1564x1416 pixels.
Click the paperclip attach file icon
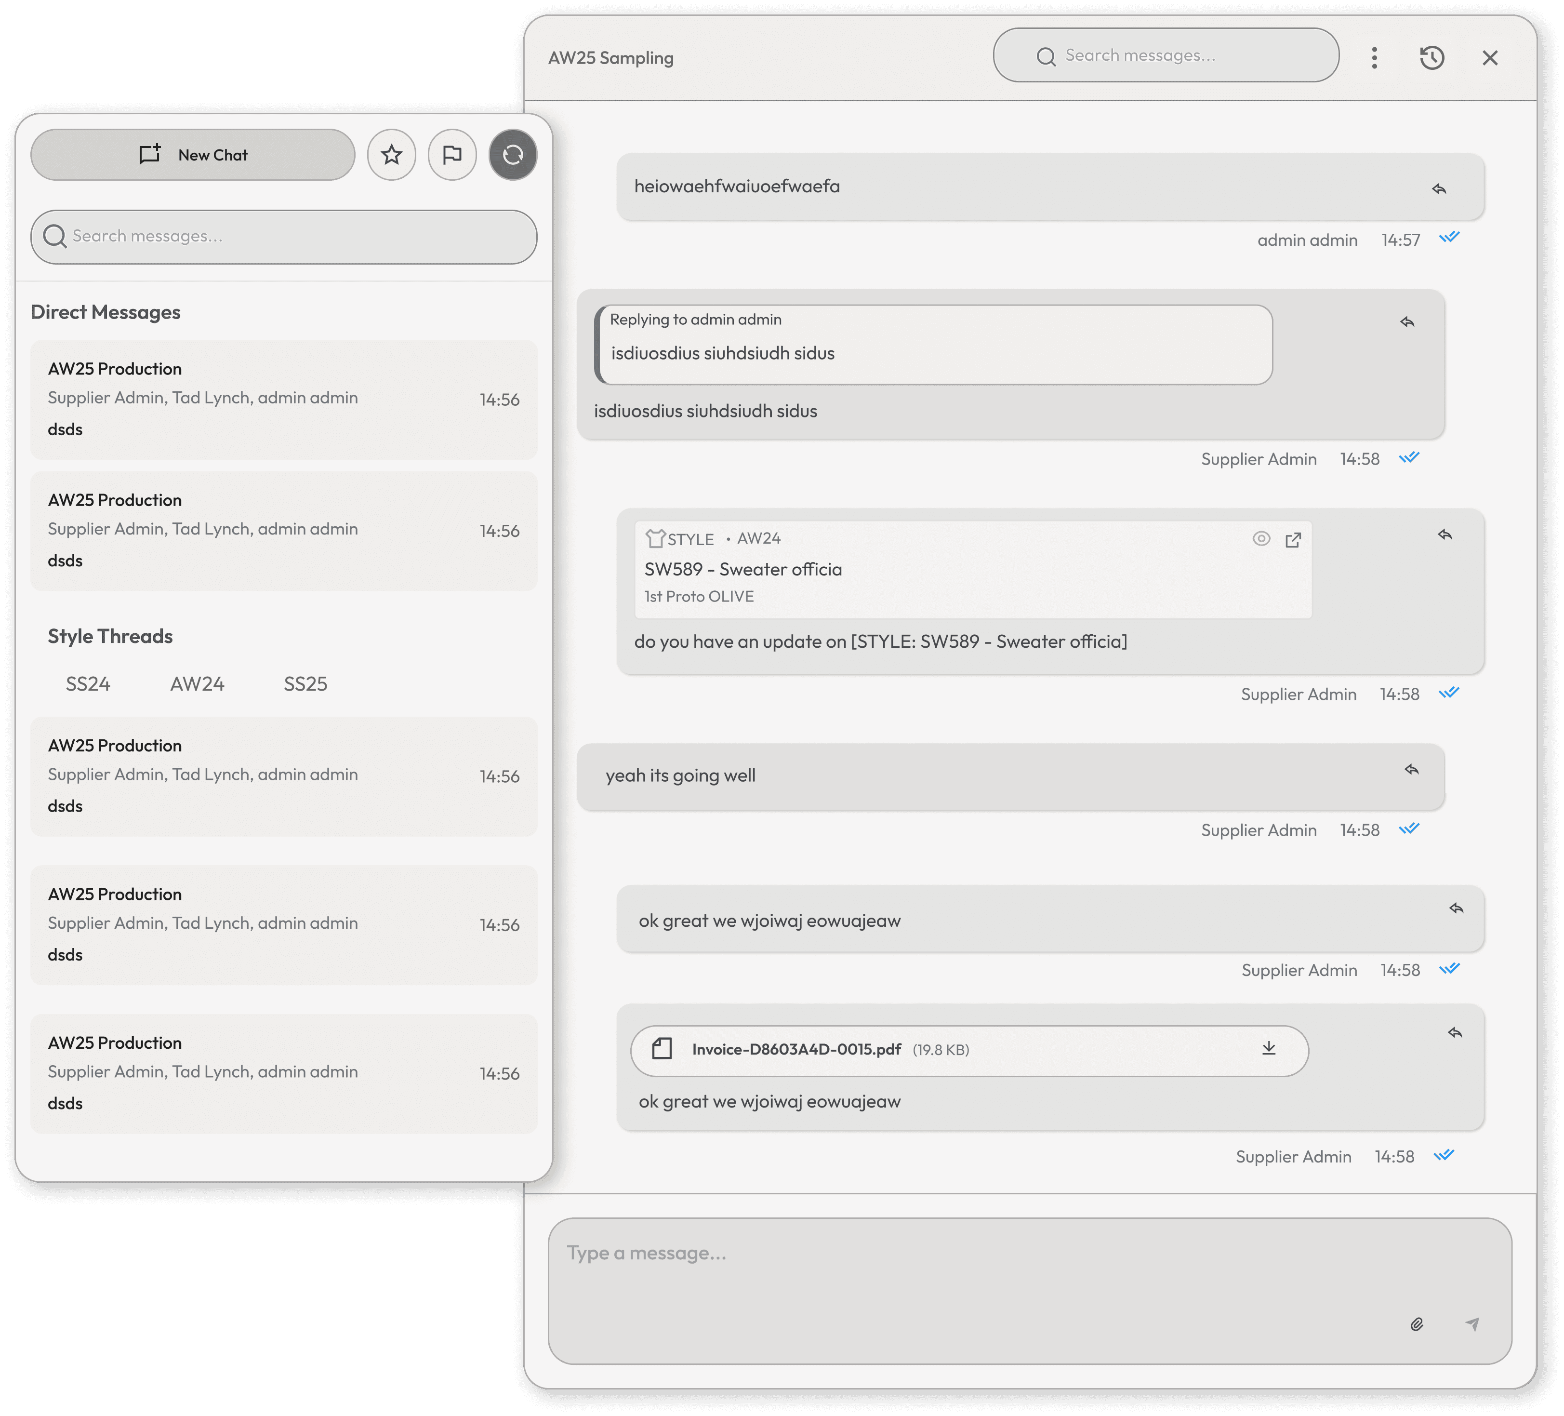click(x=1417, y=1324)
